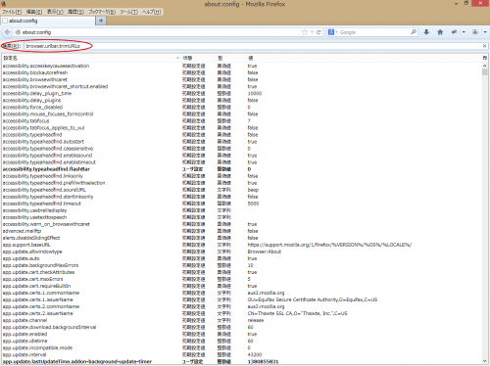
Task: Open the bookmark star dropdown arrow
Action: pyautogui.click(x=312, y=32)
